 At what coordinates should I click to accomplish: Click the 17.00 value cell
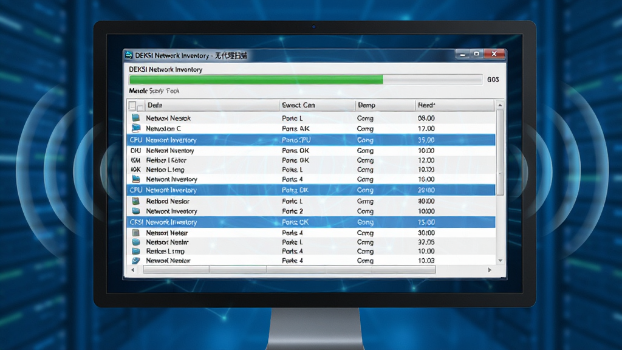[426, 129]
